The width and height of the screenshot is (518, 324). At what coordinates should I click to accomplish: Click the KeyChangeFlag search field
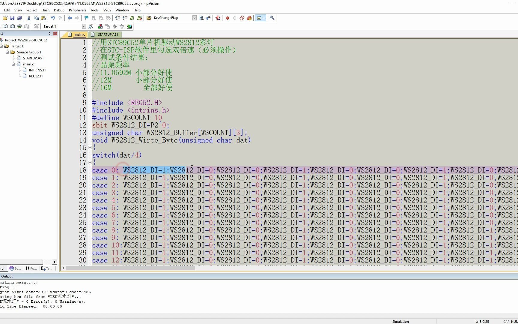[172, 18]
